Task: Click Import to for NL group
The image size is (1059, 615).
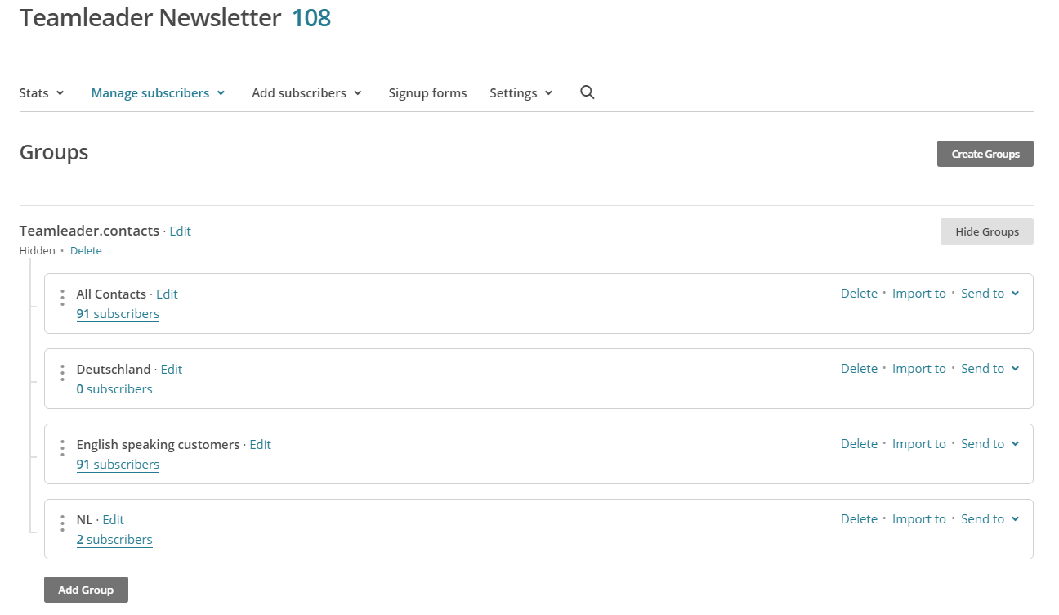Action: pos(918,519)
